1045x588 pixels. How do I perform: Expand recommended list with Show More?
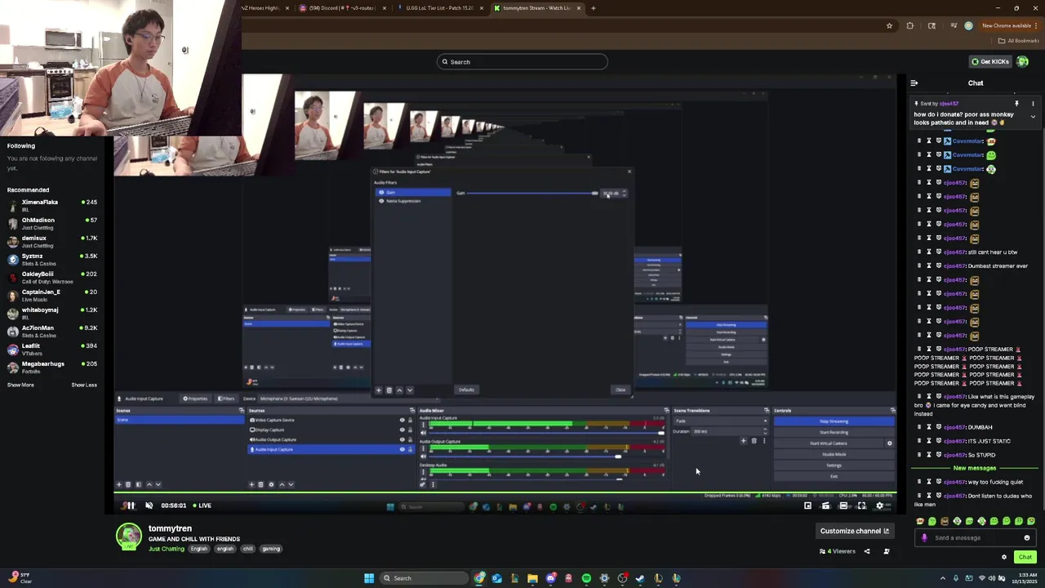coord(20,385)
